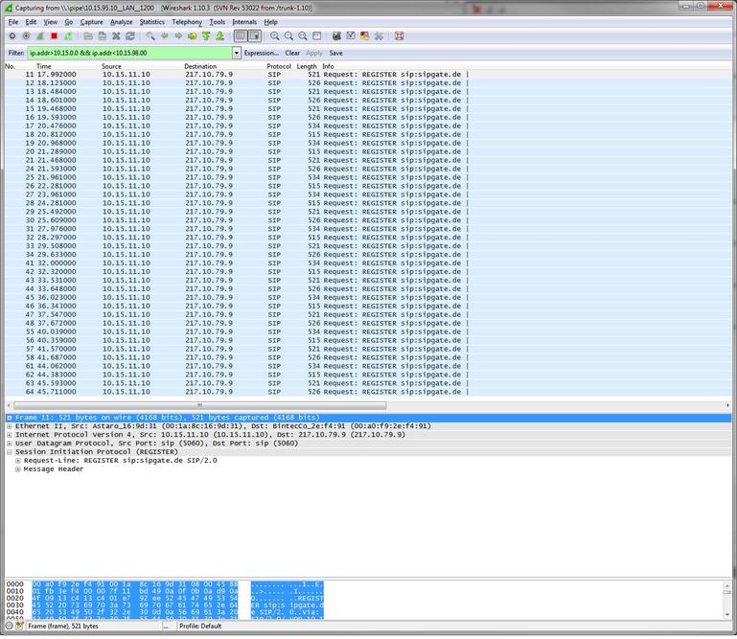The image size is (737, 639).
Task: Zoom in on packet list text
Action: 275,36
